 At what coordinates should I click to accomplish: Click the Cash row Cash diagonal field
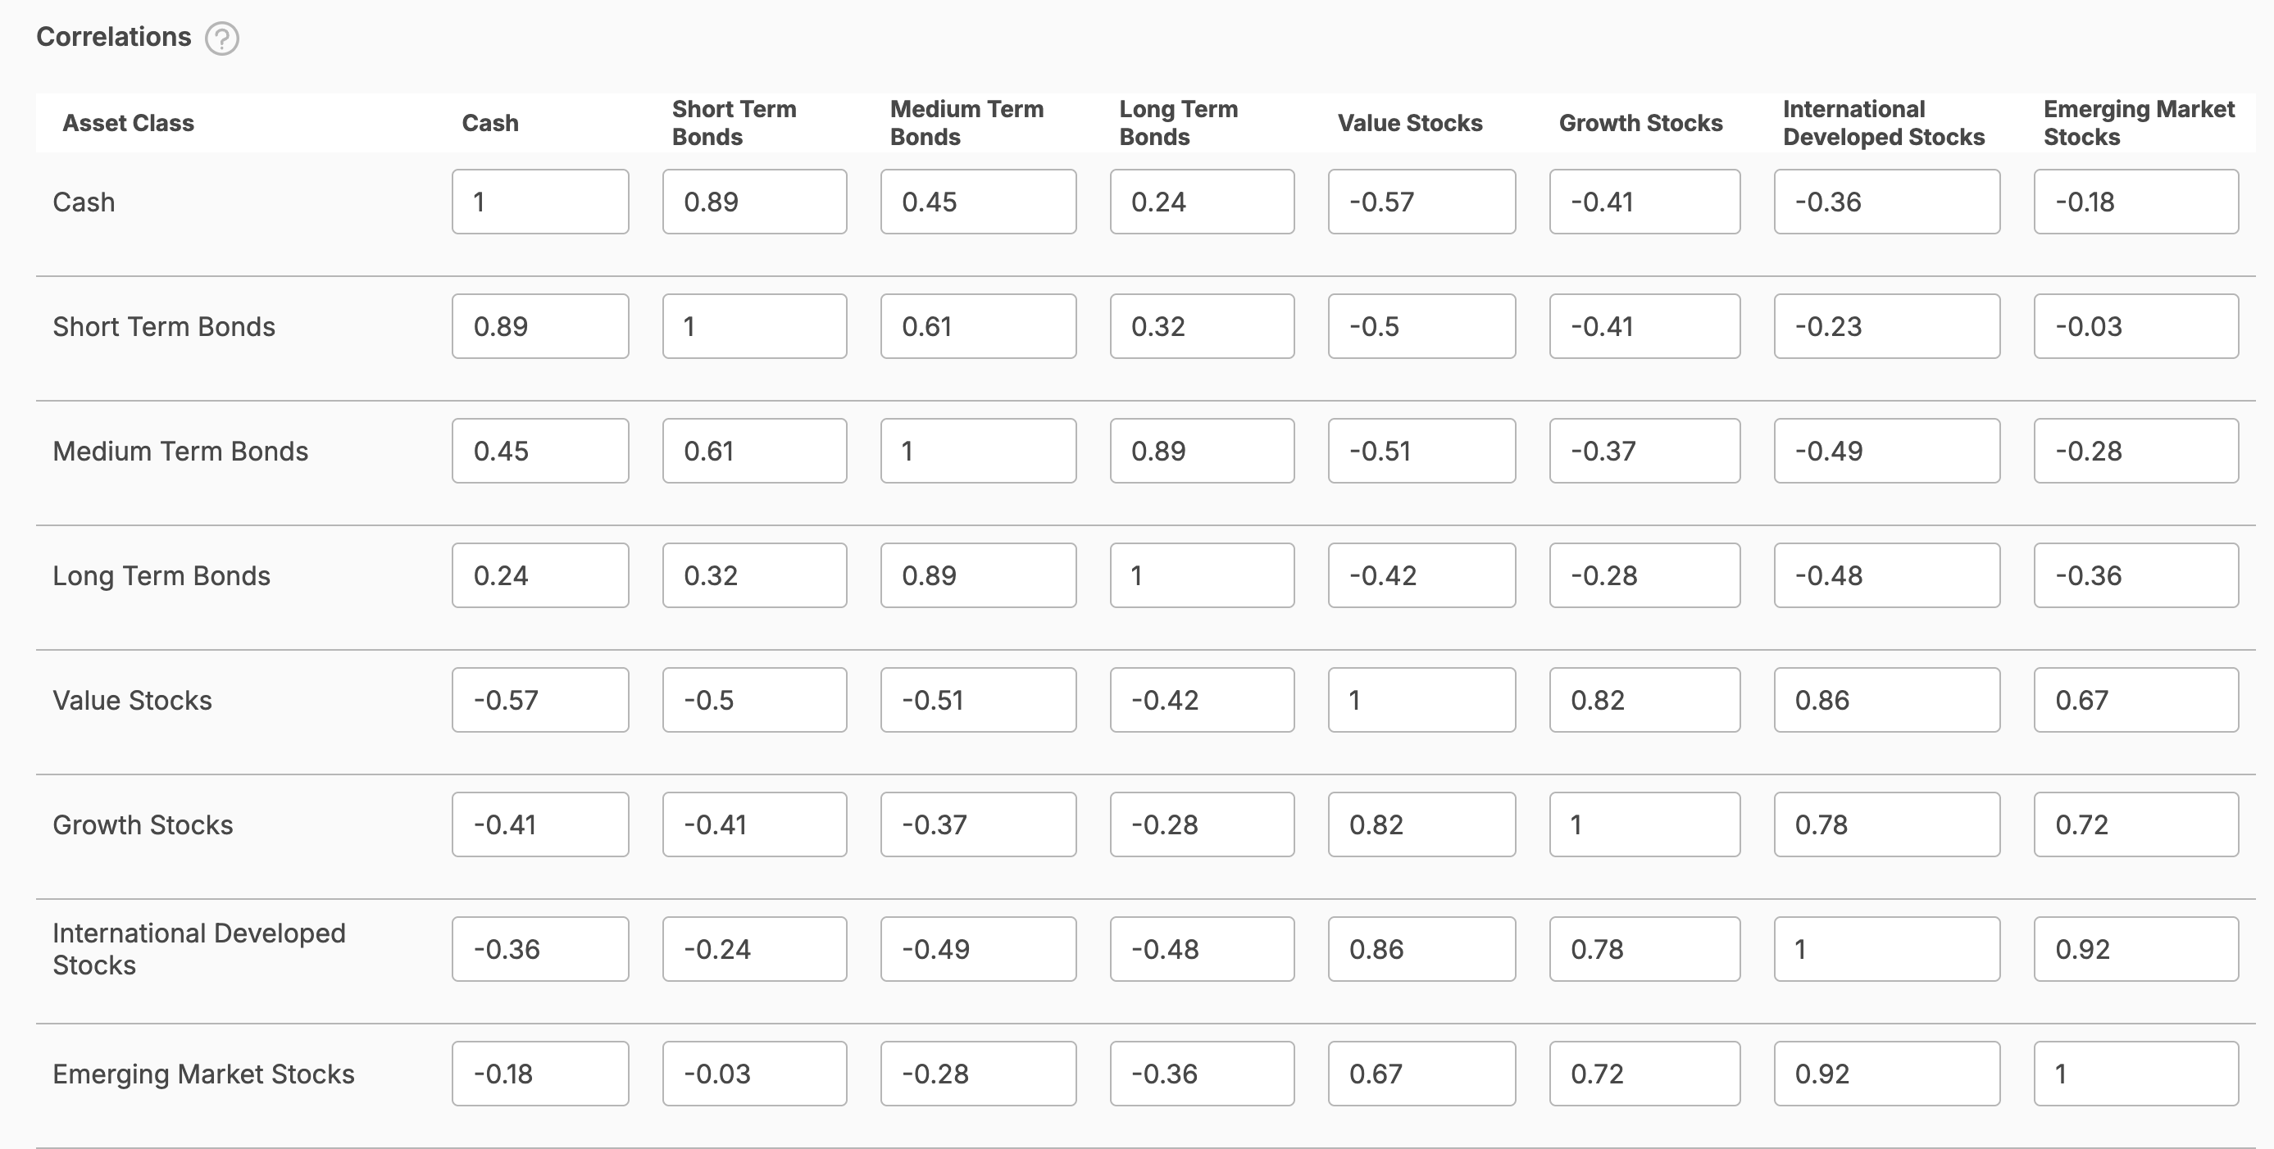pyautogui.click(x=540, y=202)
